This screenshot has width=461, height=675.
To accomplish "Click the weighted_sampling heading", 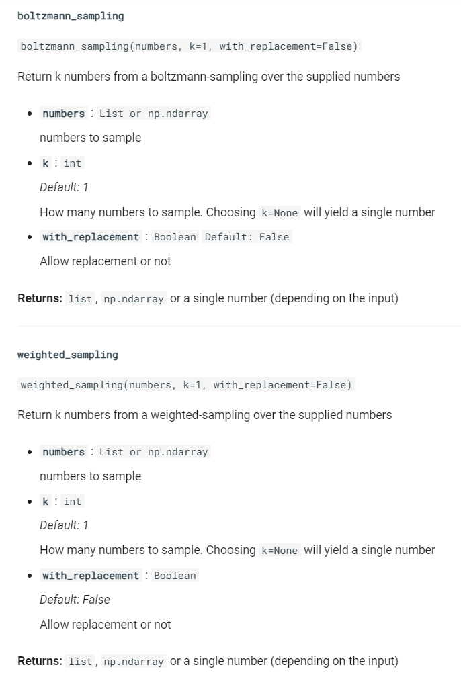I will (68, 355).
